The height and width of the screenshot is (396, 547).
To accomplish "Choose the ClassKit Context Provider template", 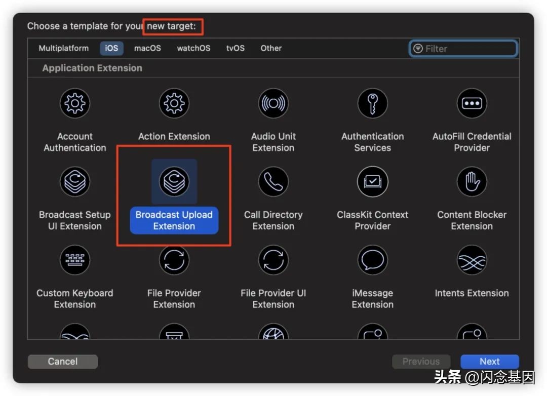I will pyautogui.click(x=372, y=182).
